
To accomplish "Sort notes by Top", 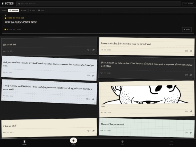I will 41,11.
